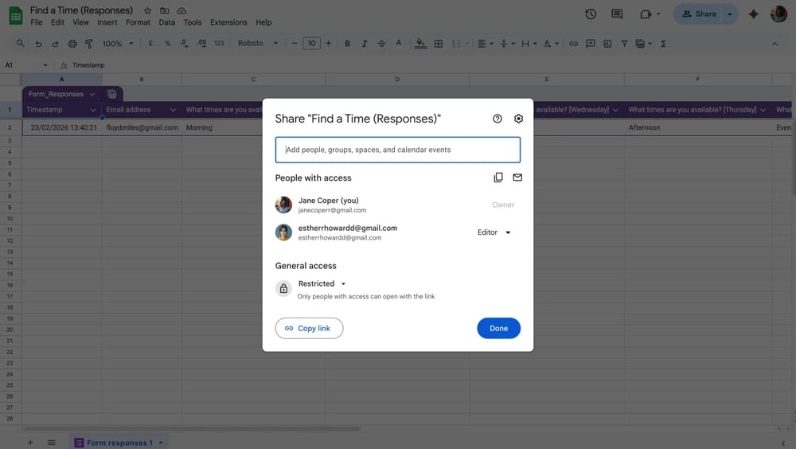Open comments panel icon
The image size is (796, 449).
[x=617, y=14]
